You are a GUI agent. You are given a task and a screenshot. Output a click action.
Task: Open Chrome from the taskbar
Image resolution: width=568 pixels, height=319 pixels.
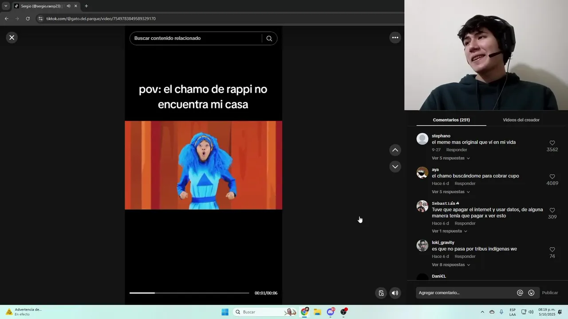click(304, 312)
